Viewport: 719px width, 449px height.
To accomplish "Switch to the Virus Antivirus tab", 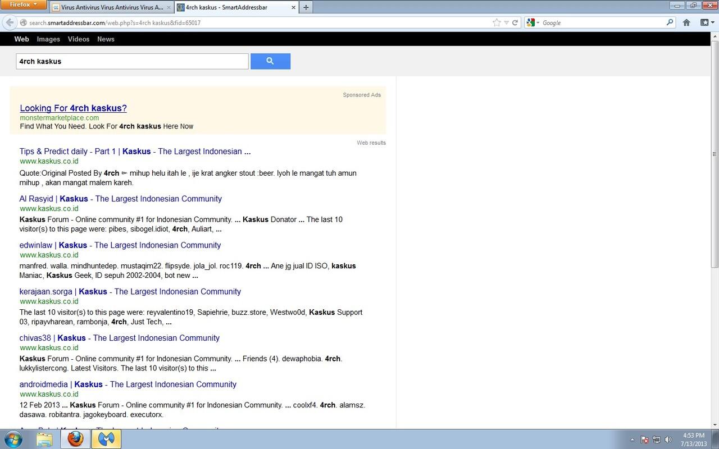I will point(112,7).
